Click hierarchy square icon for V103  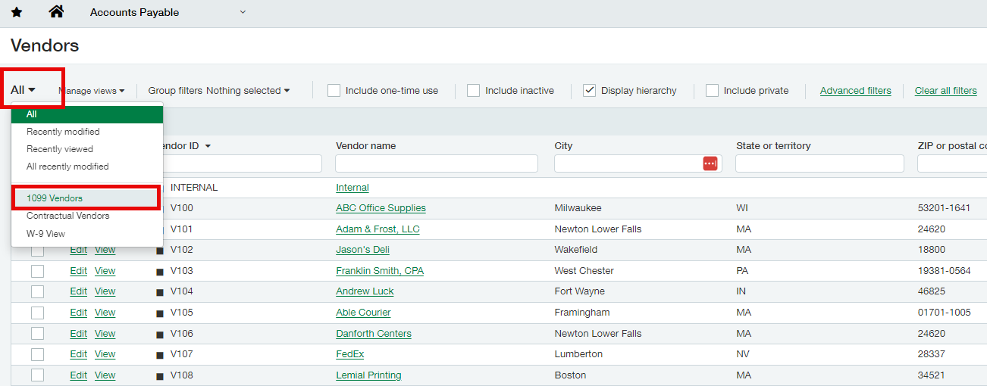[159, 271]
